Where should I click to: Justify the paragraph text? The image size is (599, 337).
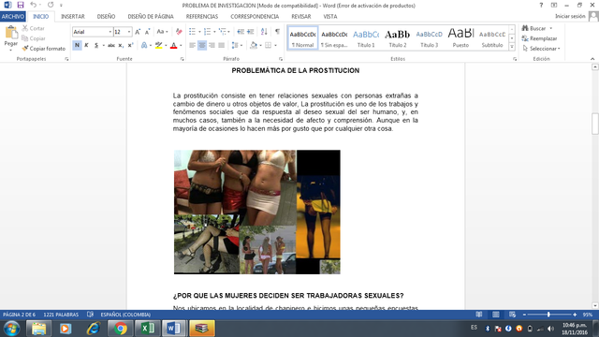(221, 45)
